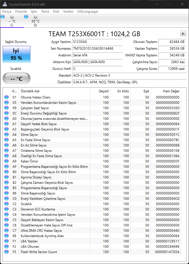Open the Disk menu
The image size is (189, 264).
[56, 12]
